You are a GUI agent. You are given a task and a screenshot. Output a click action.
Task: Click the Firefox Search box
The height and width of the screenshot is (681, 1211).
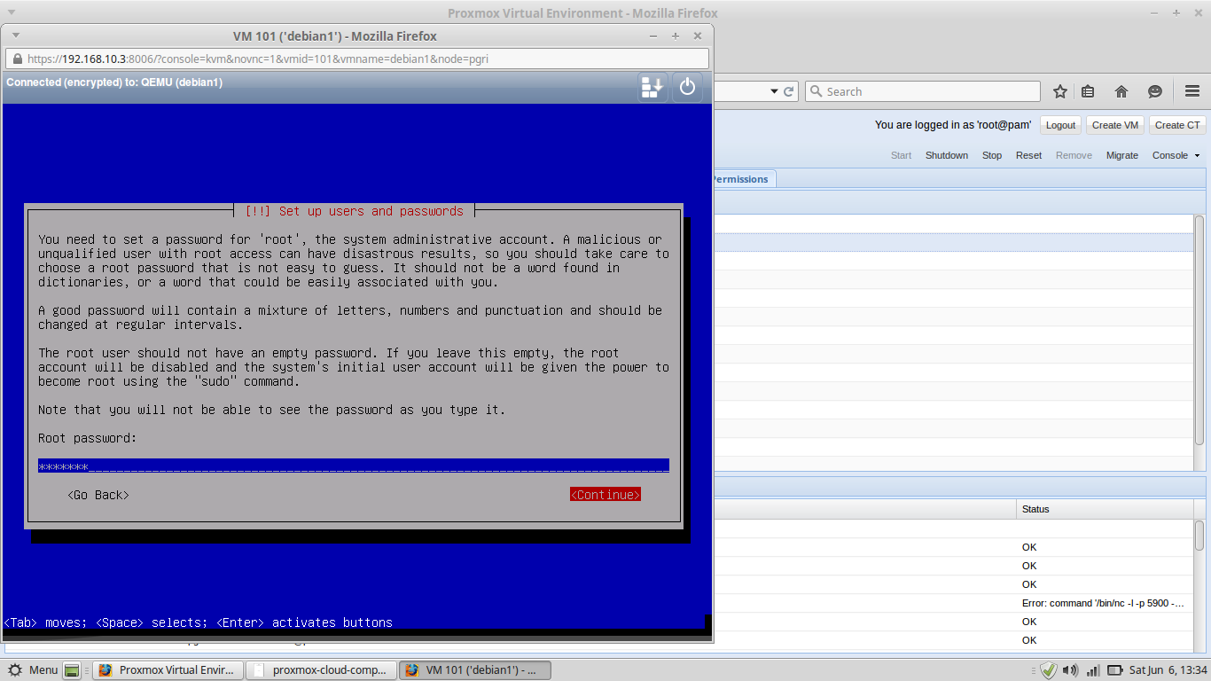coord(922,91)
